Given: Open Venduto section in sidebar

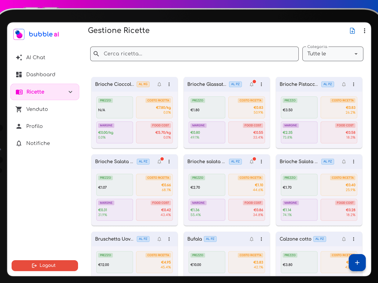Looking at the screenshot, I should (37, 109).
